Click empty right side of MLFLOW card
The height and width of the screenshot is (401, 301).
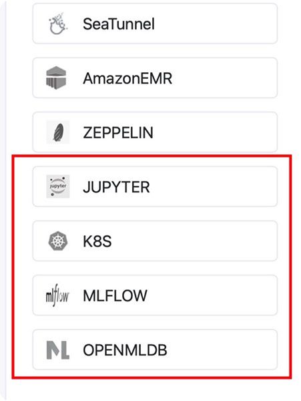[212, 295]
